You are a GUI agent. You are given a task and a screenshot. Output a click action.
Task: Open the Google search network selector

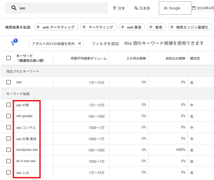pyautogui.click(x=175, y=8)
